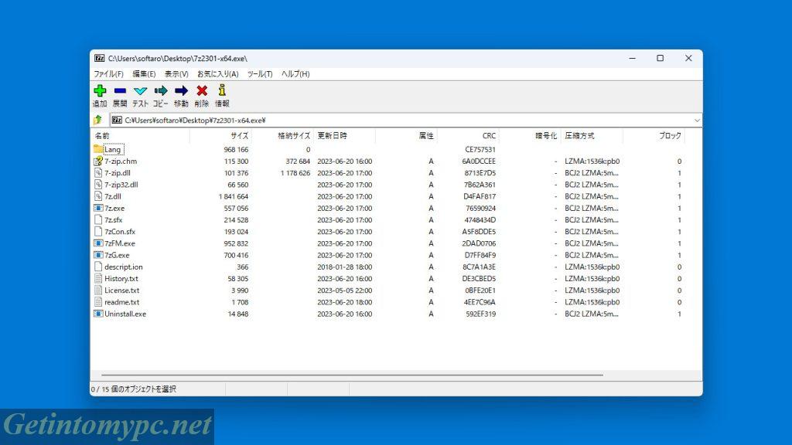Open the 表示(V) menu
792x445 pixels.
pyautogui.click(x=176, y=73)
